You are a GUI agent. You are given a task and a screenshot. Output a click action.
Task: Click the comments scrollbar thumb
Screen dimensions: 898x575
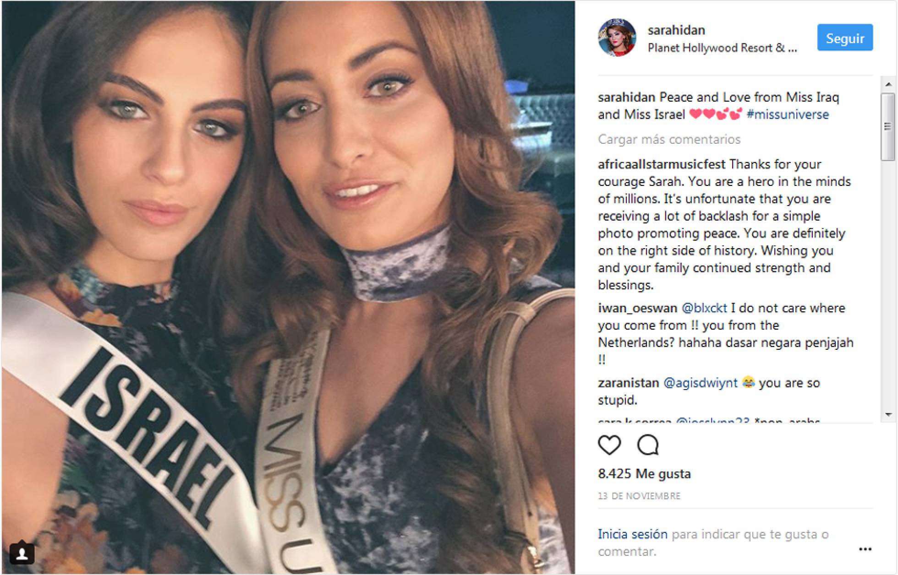[x=888, y=127]
